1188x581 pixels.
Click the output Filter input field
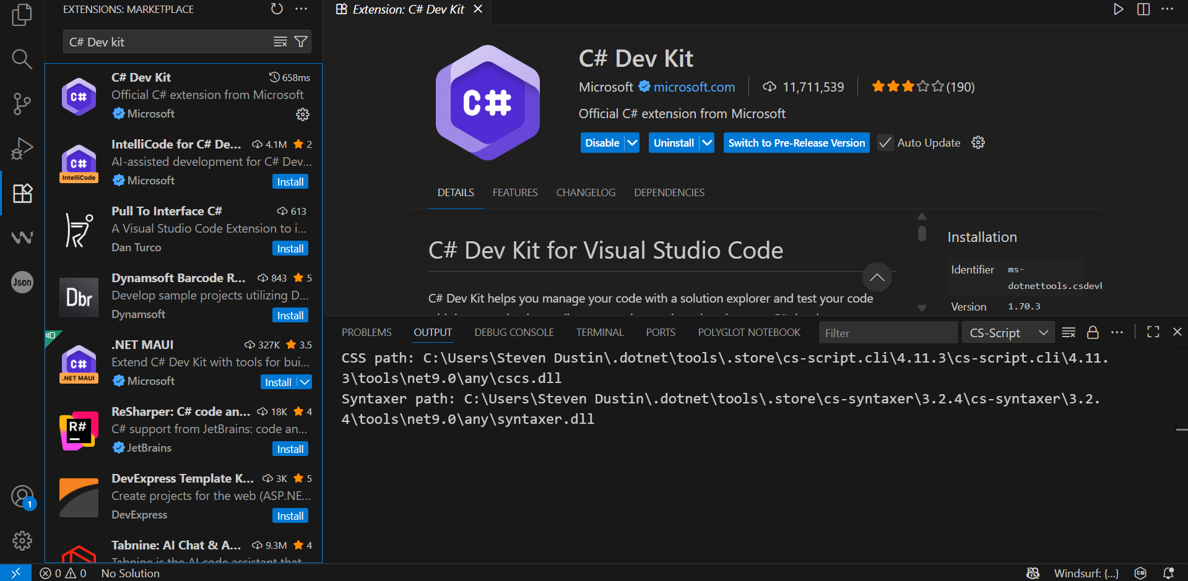click(888, 333)
